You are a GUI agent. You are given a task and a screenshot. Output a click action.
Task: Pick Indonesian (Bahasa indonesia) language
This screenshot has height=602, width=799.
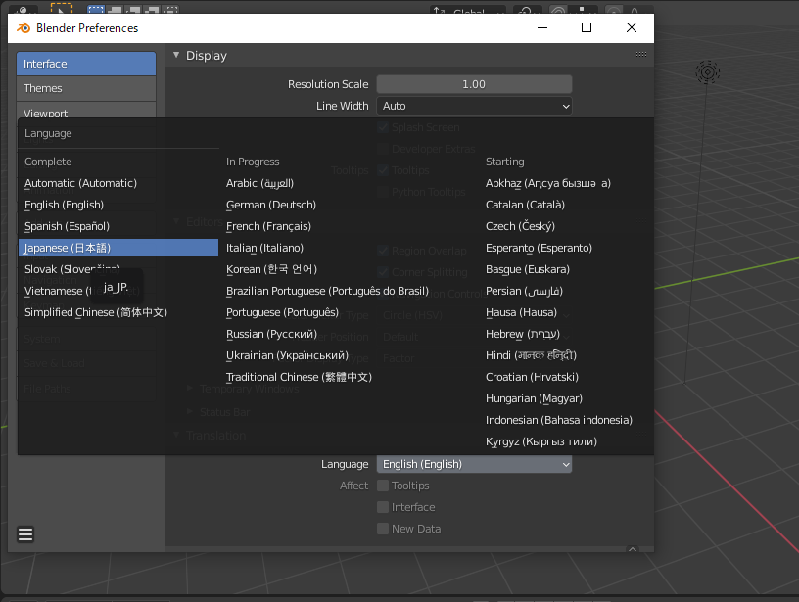tap(559, 420)
